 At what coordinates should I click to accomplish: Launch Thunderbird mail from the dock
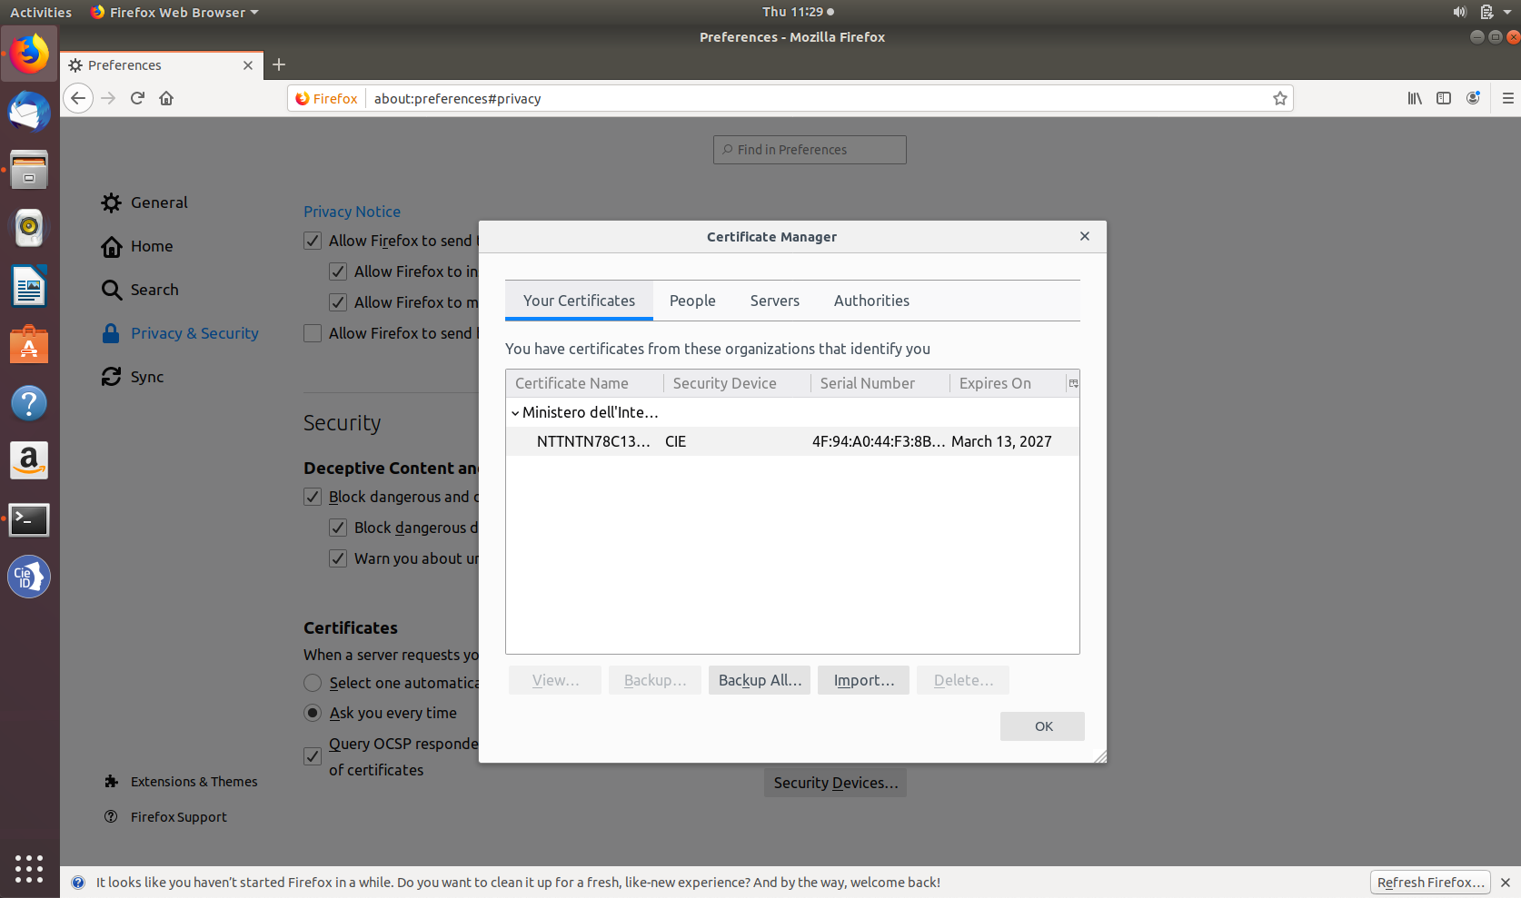[29, 113]
